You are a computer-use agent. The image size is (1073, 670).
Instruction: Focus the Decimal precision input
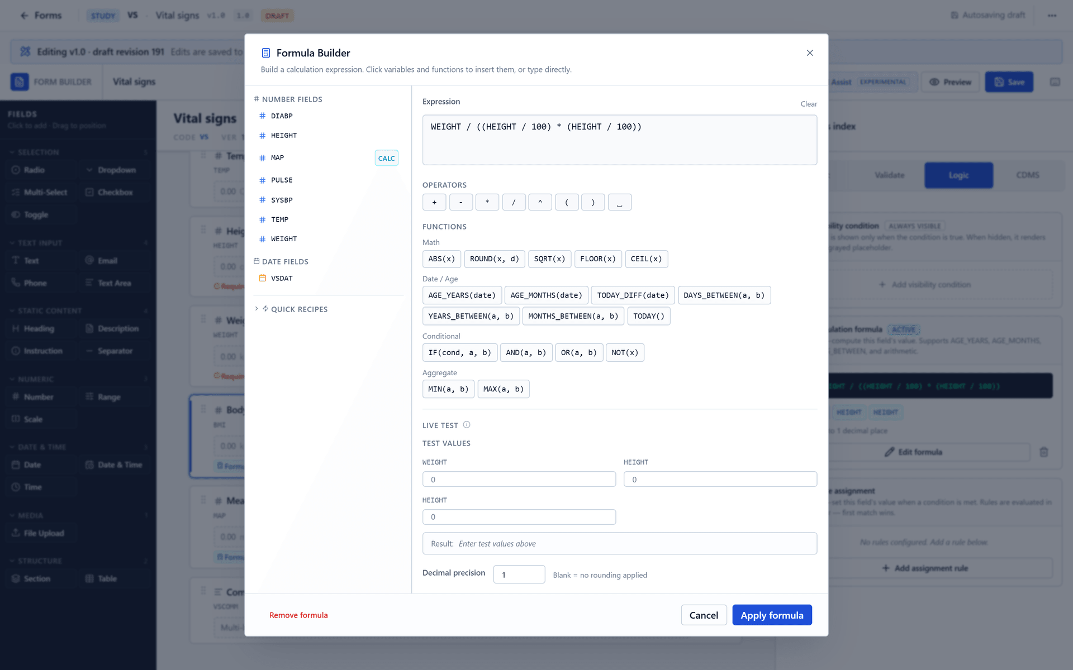[x=519, y=575]
